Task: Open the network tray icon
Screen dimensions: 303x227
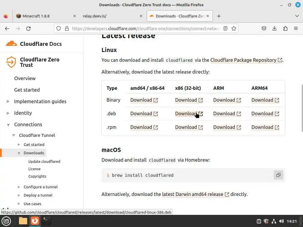Action: [x=274, y=221]
